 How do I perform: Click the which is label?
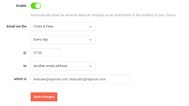[x=20, y=79]
